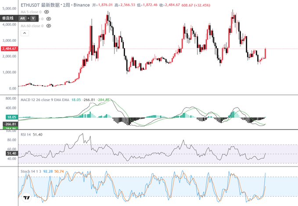The width and height of the screenshot is (298, 206).
Task: Click the ETHUSDT 最新数据 symbol title
Action: [40, 5]
